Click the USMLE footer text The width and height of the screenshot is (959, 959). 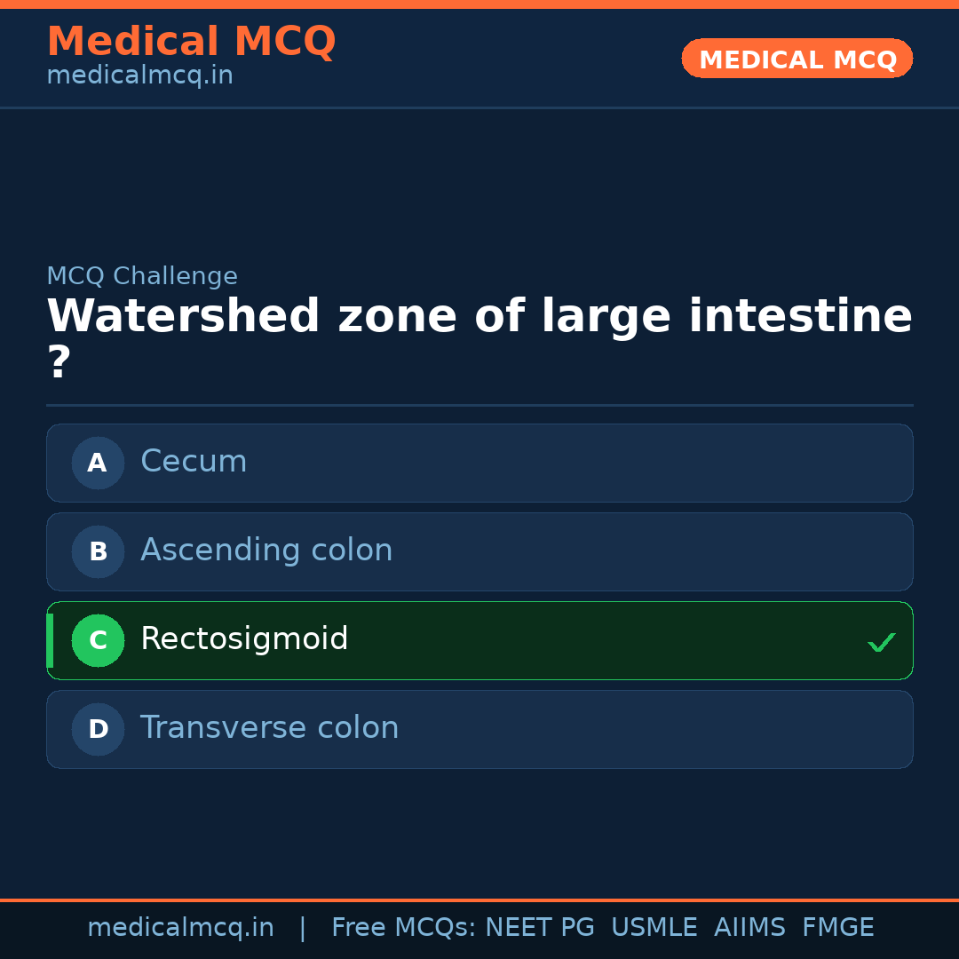click(x=654, y=928)
